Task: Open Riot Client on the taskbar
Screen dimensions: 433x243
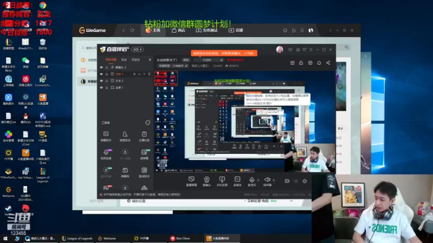Action: (x=180, y=238)
